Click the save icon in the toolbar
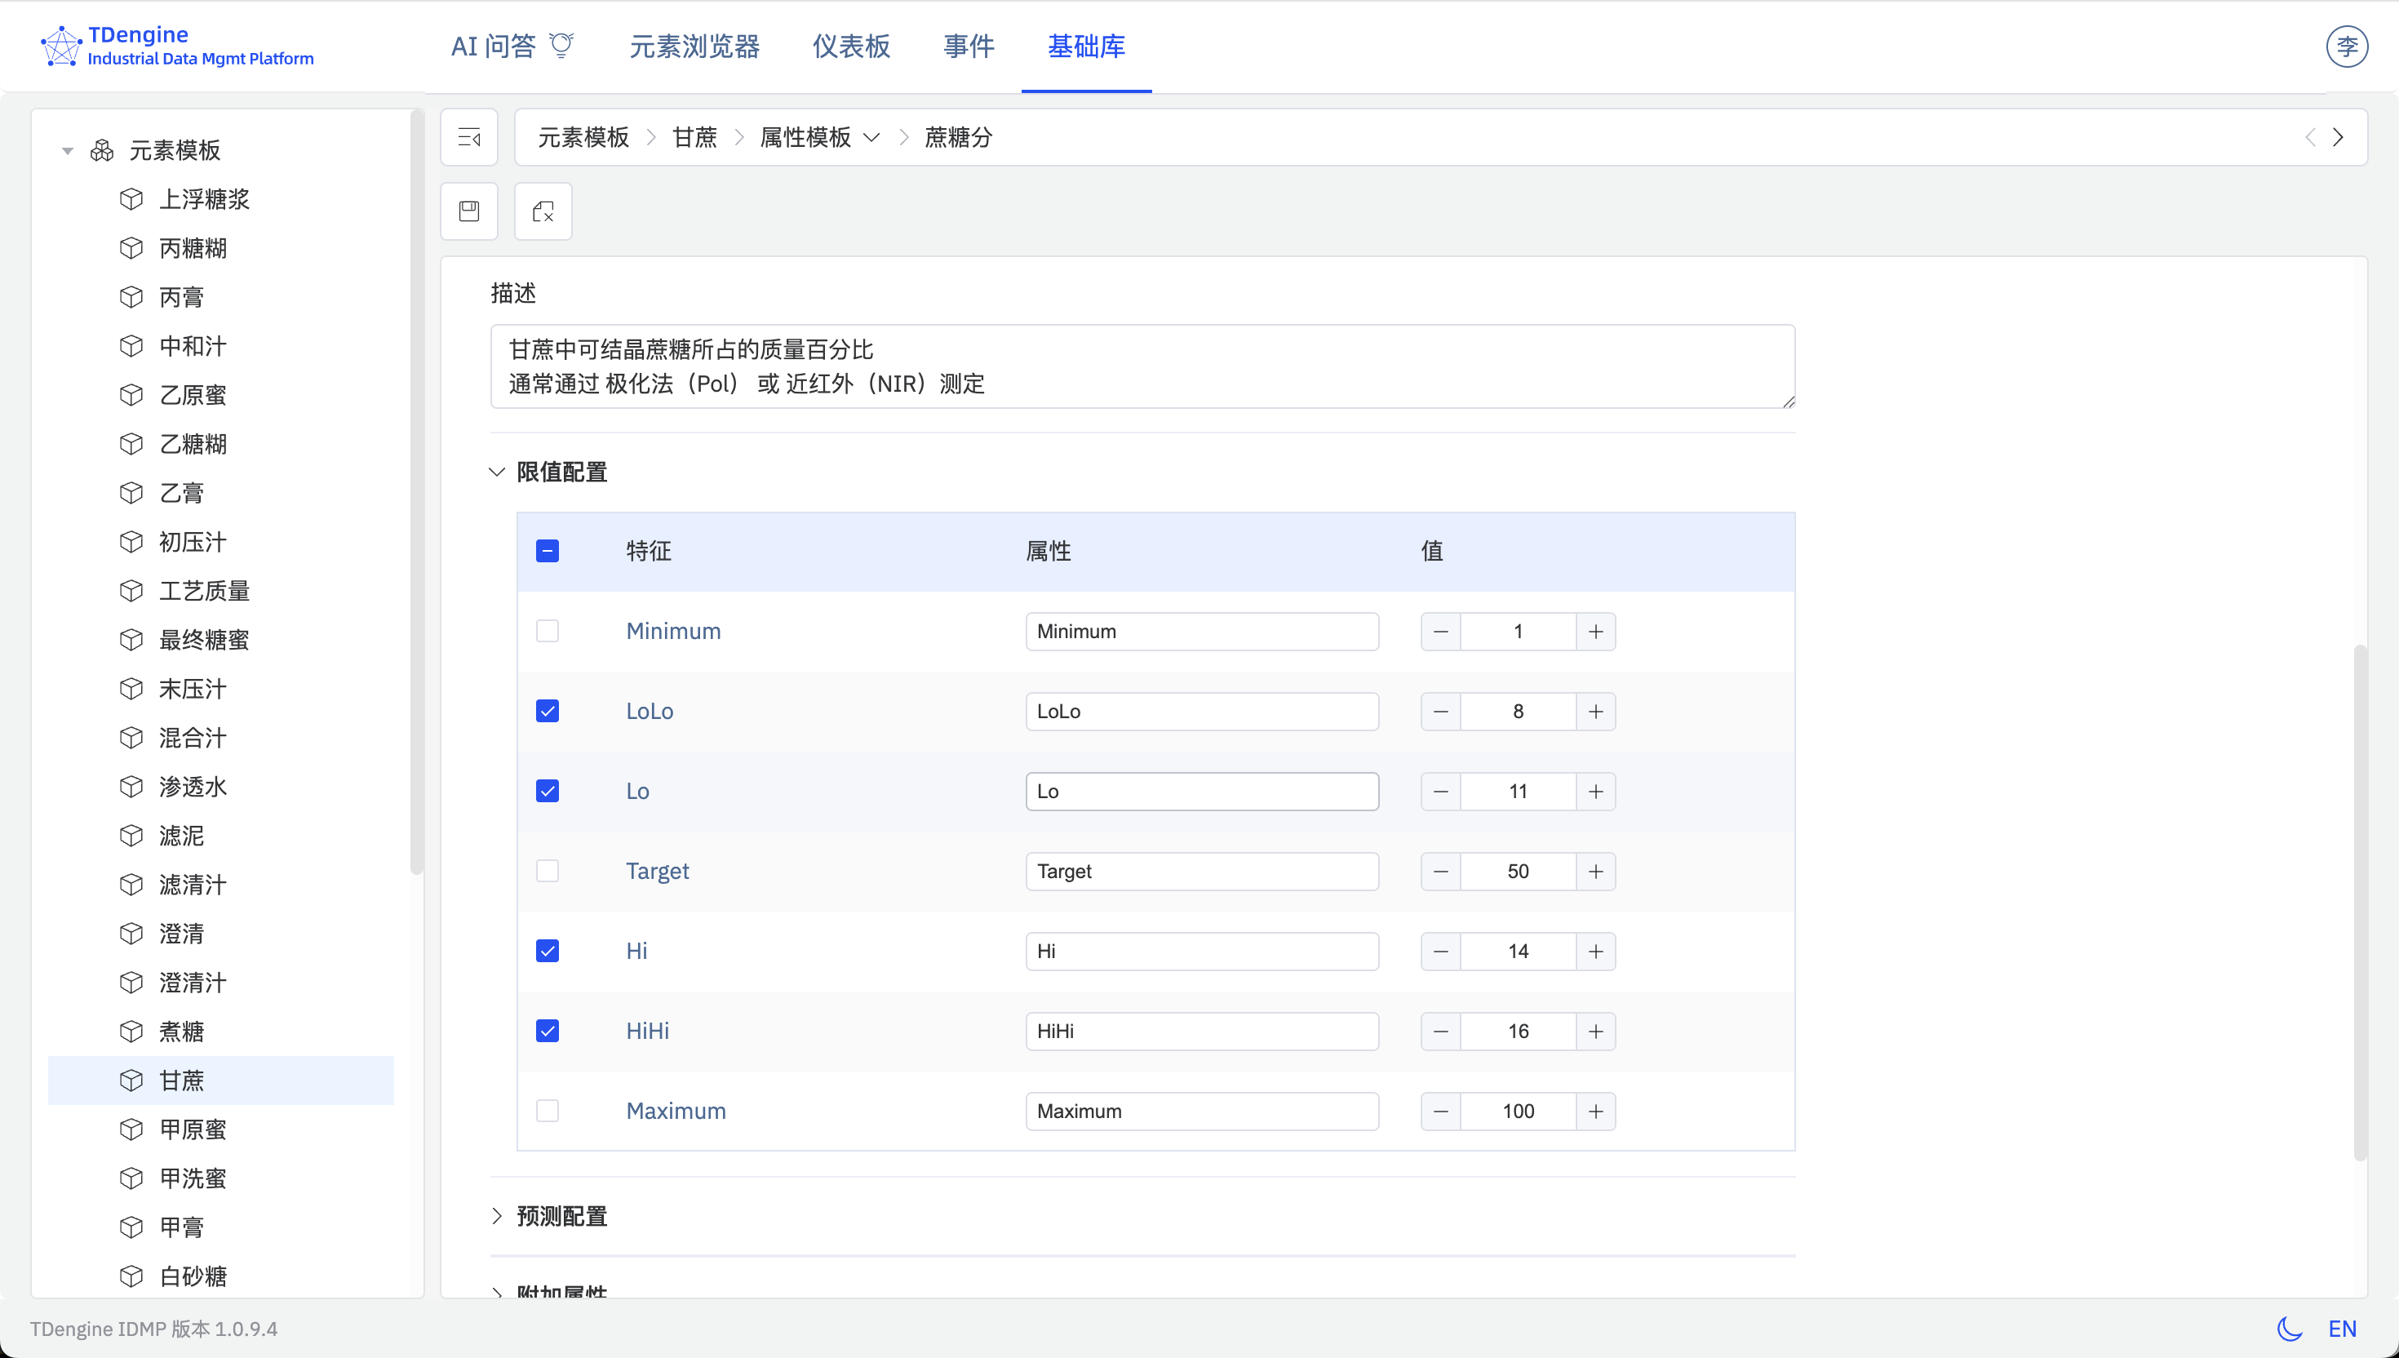Viewport: 2399px width, 1358px height. pos(469,211)
